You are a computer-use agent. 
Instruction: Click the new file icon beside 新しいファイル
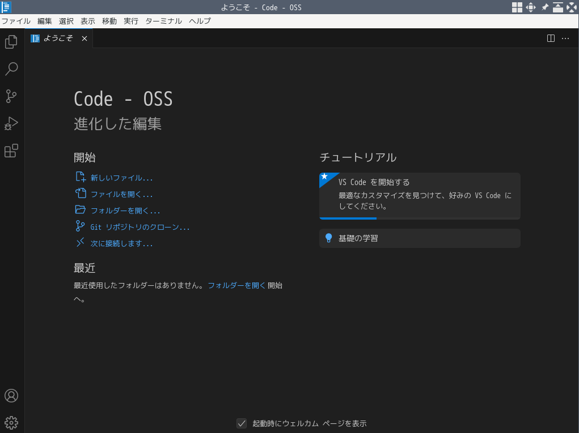81,177
